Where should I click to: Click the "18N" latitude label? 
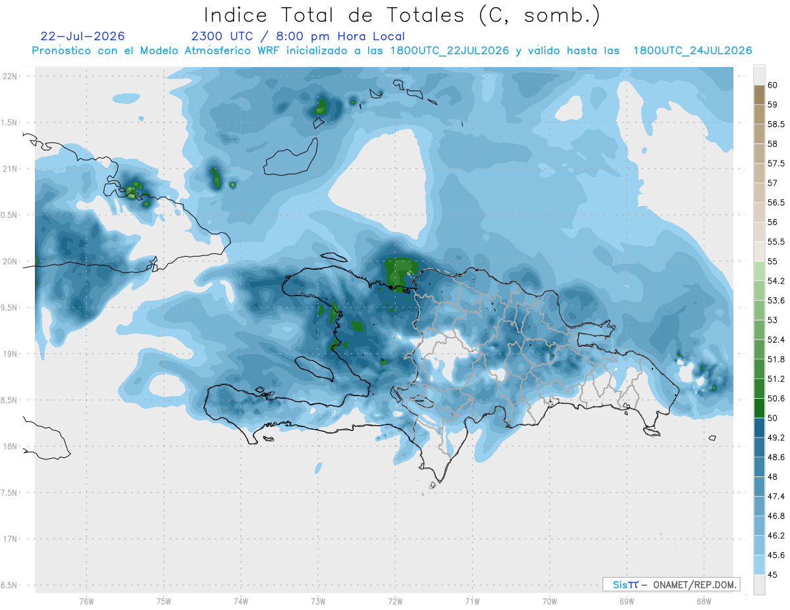coord(10,446)
